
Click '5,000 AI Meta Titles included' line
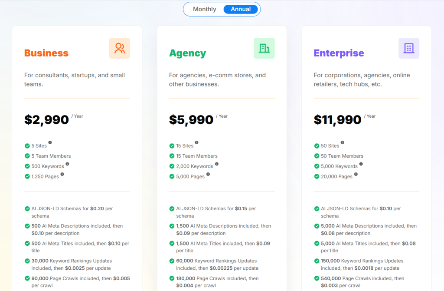pos(368,247)
